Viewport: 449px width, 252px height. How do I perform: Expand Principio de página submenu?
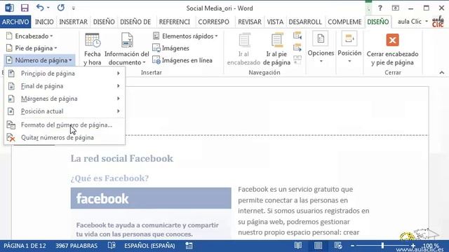point(65,73)
